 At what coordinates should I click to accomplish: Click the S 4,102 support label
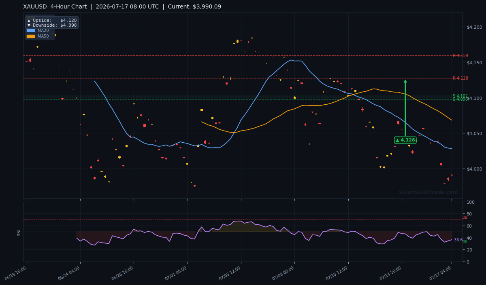coord(460,96)
